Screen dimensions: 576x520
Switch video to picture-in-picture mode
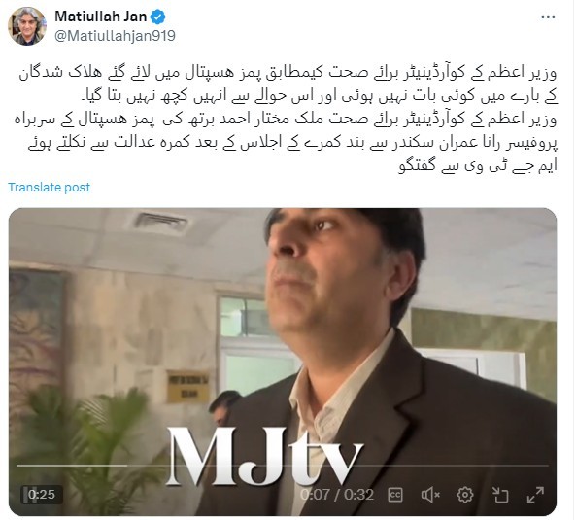tap(500, 495)
